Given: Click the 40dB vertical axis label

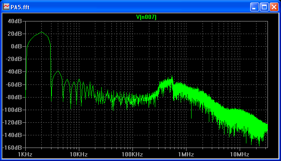Looking at the screenshot, I should click(x=15, y=21).
